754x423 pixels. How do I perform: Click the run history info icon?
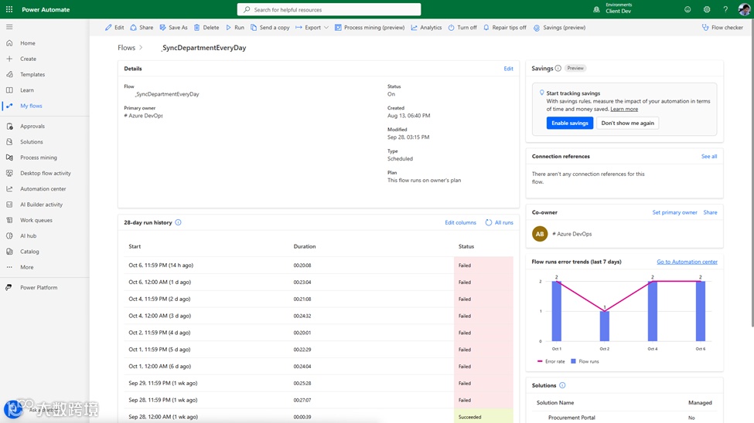click(x=178, y=222)
